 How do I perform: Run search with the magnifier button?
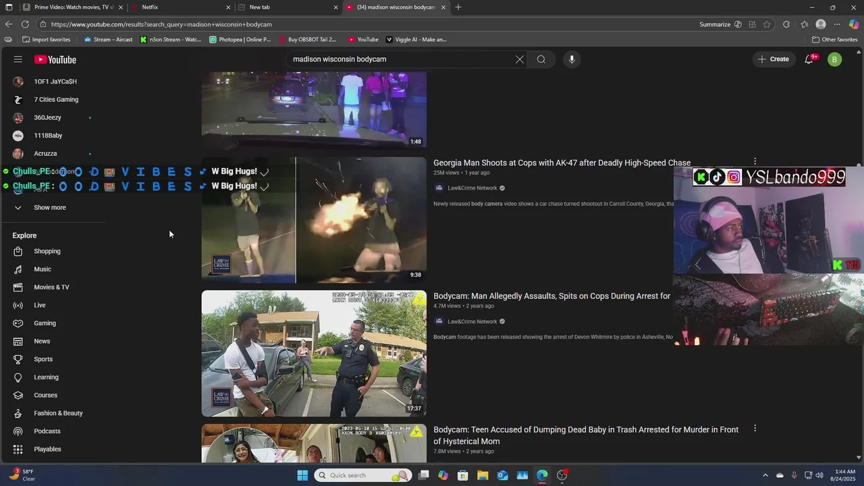pos(541,59)
